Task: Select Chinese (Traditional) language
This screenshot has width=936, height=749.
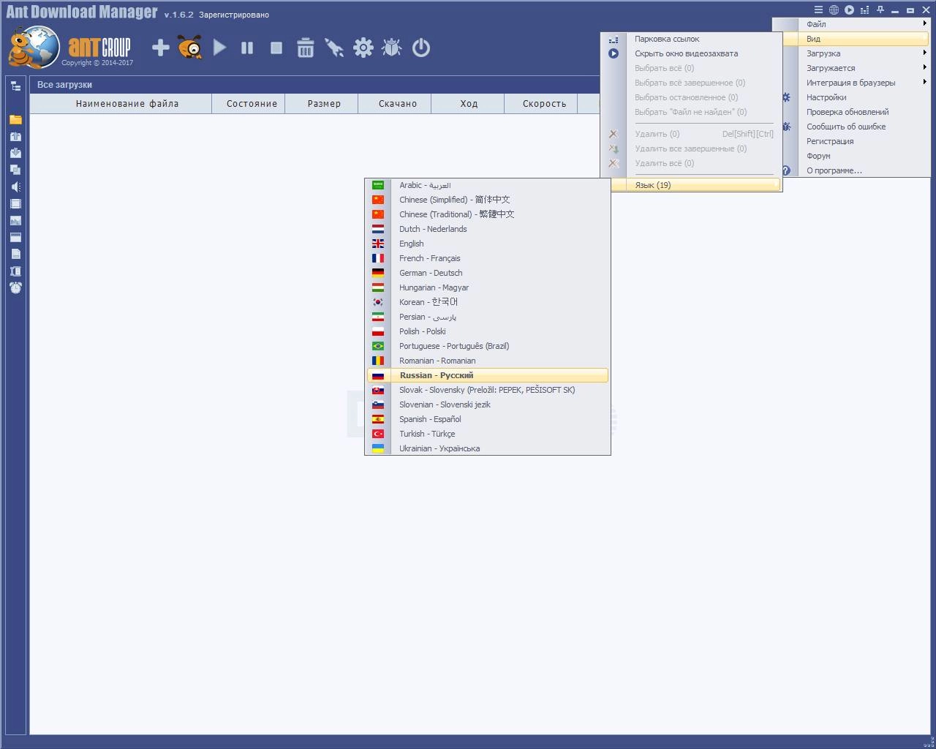Action: pyautogui.click(x=488, y=214)
